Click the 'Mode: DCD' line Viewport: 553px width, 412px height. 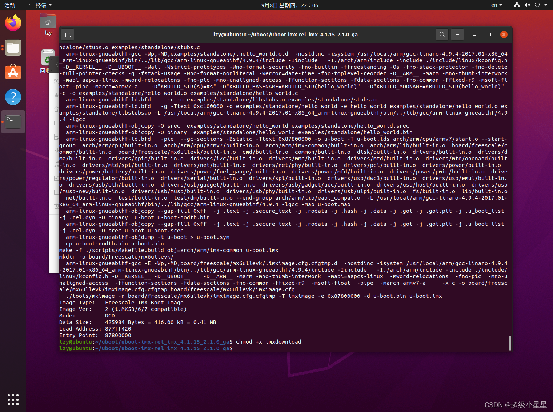[x=87, y=316]
